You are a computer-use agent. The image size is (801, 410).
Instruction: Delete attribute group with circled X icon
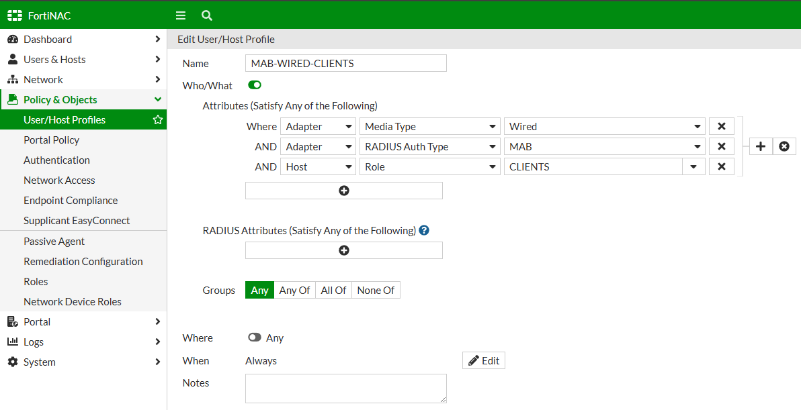[x=784, y=146]
